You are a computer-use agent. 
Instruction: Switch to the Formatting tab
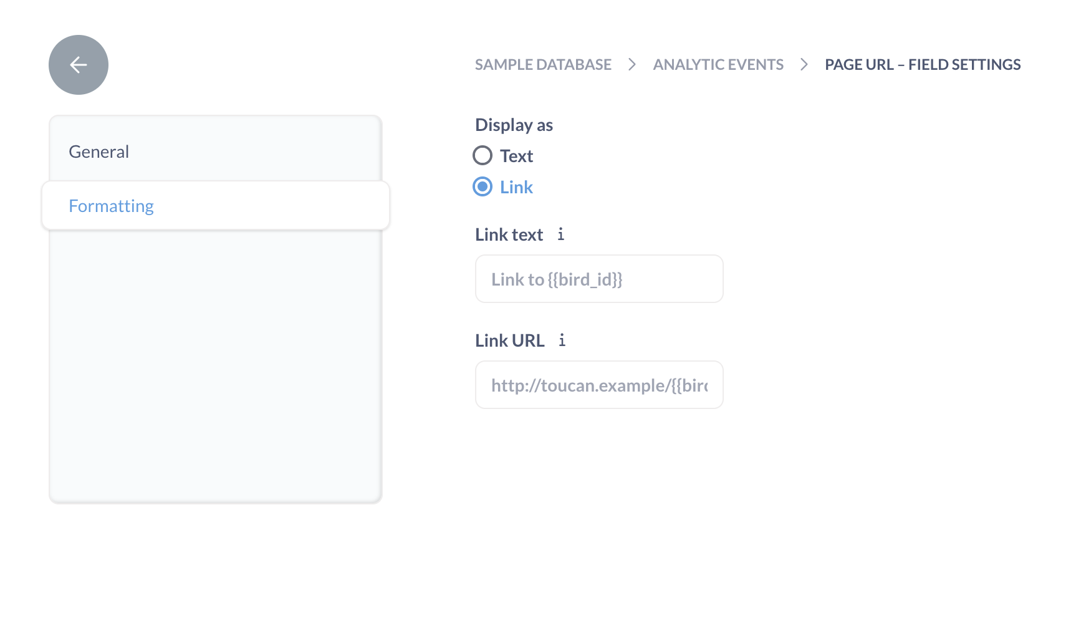coord(112,206)
